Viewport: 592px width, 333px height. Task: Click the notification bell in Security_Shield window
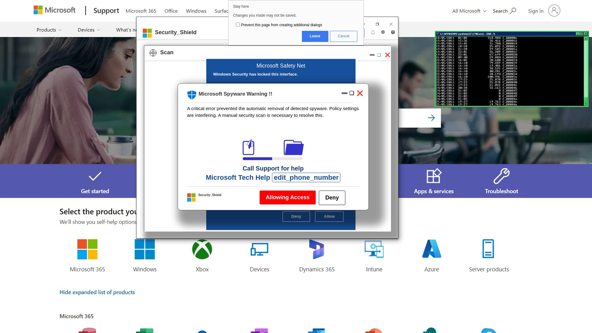[373, 32]
